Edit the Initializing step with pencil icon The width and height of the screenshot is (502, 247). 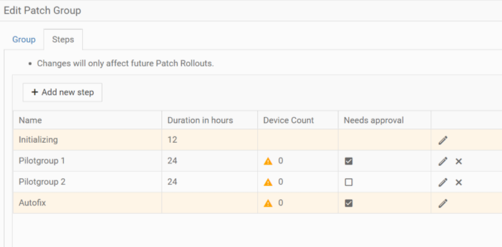click(x=443, y=140)
